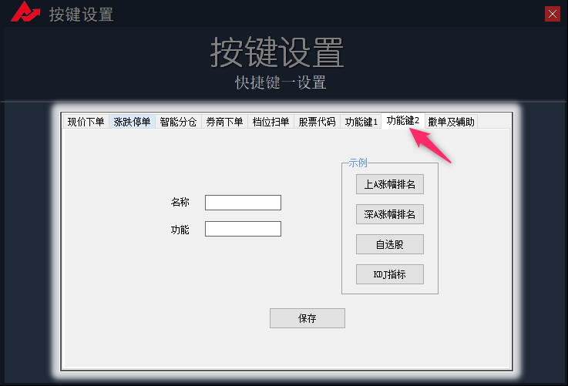The width and height of the screenshot is (568, 386).
Task: Open the 撤单及辅助 tab
Action: (451, 122)
